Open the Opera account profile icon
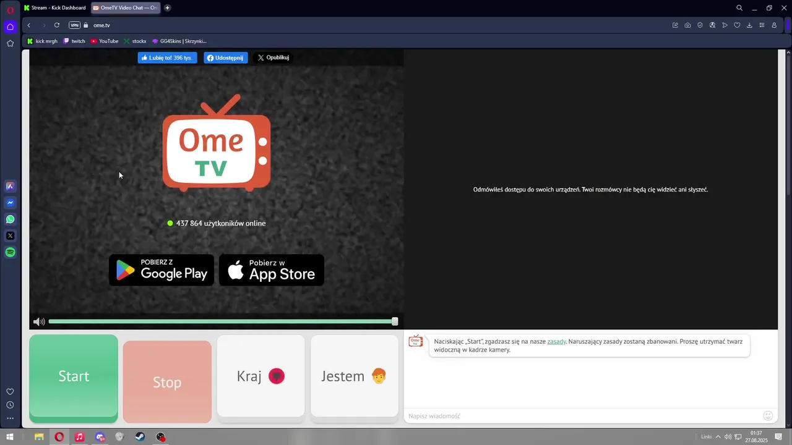 pyautogui.click(x=774, y=25)
